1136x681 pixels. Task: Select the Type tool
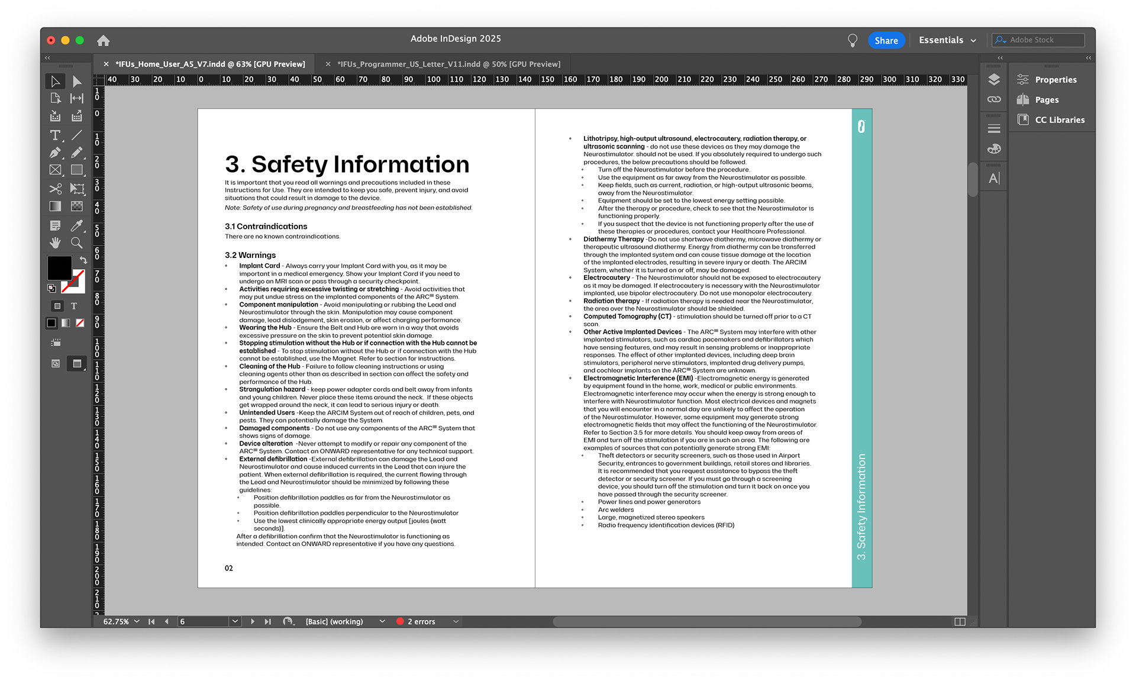(x=55, y=135)
